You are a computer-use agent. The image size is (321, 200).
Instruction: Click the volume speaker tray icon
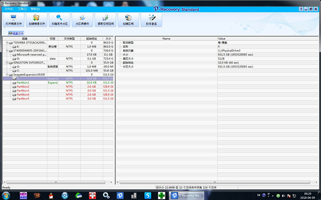tap(283, 196)
